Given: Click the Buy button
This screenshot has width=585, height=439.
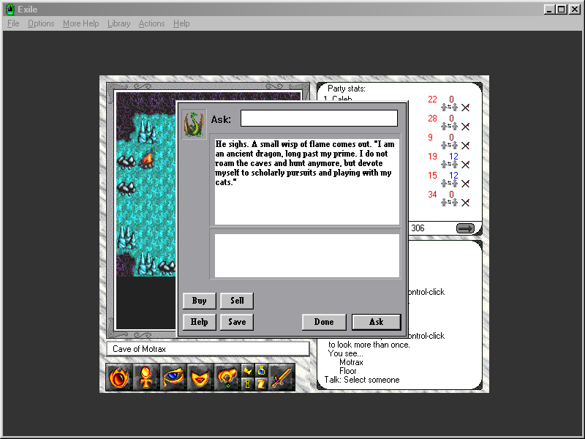Looking at the screenshot, I should [x=199, y=301].
